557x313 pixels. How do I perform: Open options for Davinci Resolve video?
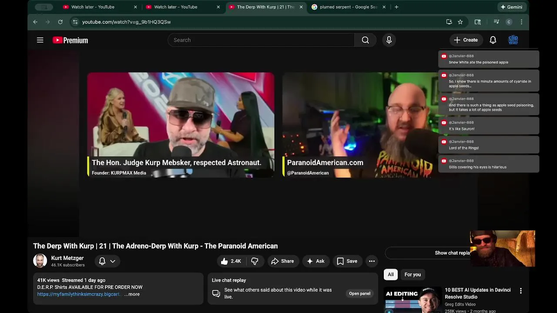[x=521, y=291]
